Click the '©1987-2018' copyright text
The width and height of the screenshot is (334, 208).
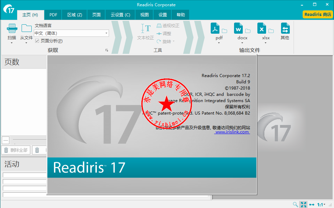pyautogui.click(x=238, y=88)
